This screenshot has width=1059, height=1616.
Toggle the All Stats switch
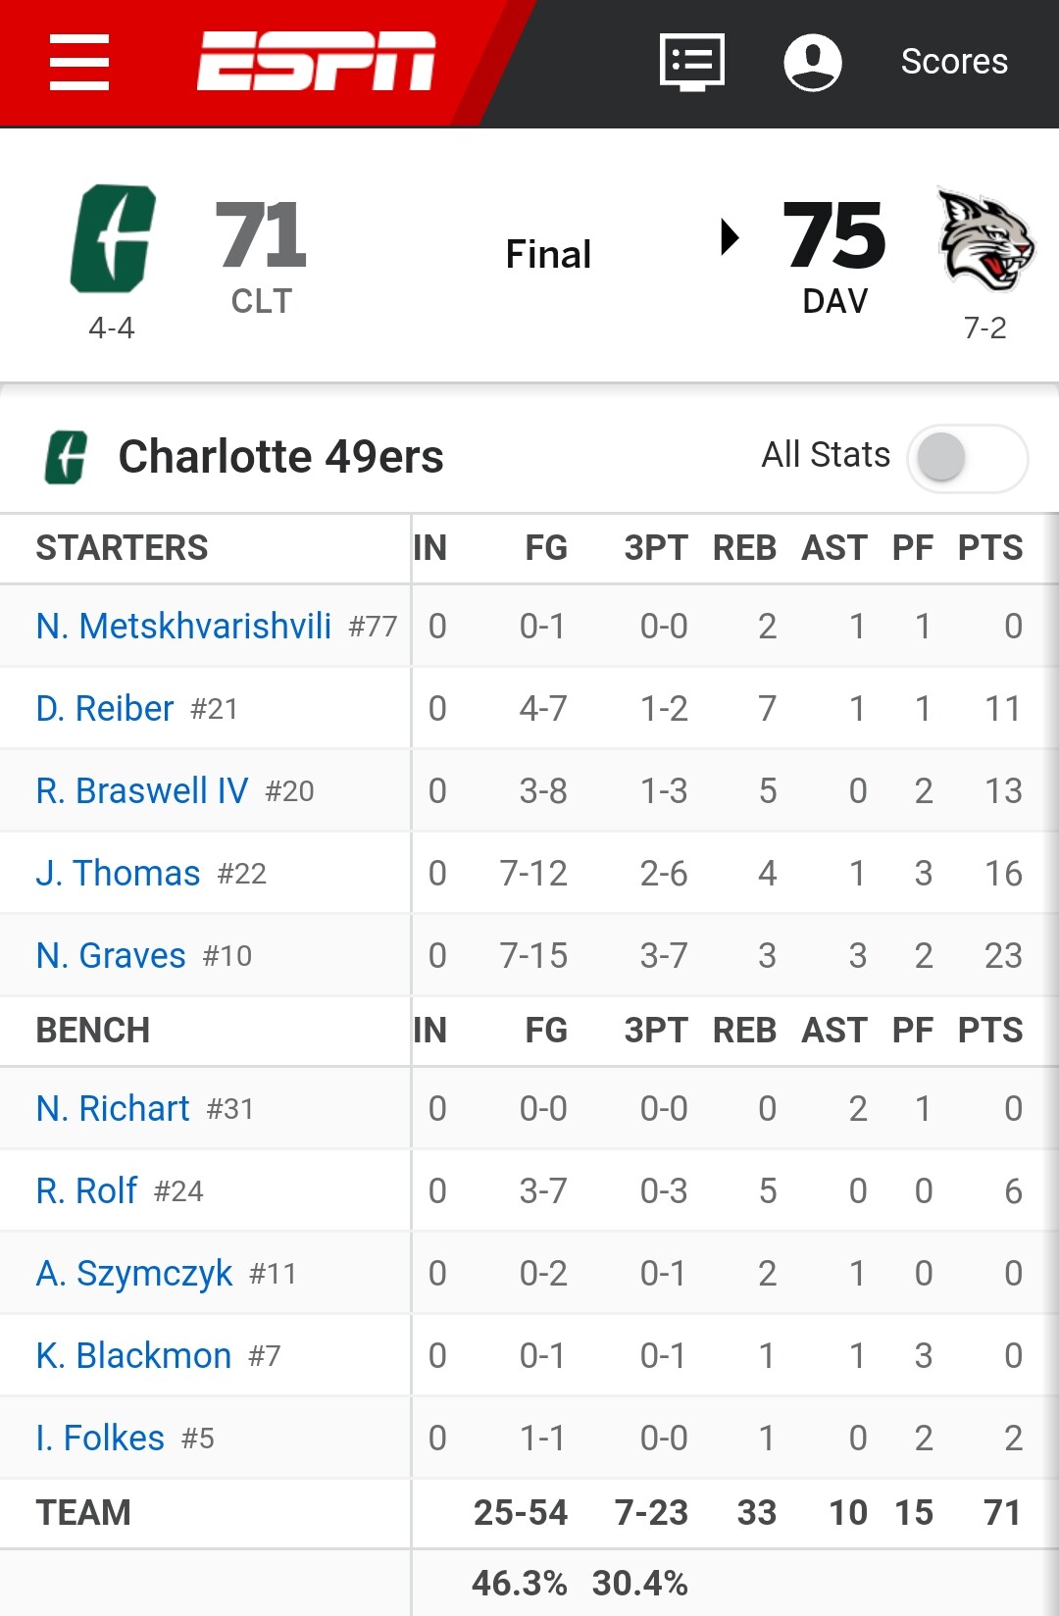coord(967,458)
